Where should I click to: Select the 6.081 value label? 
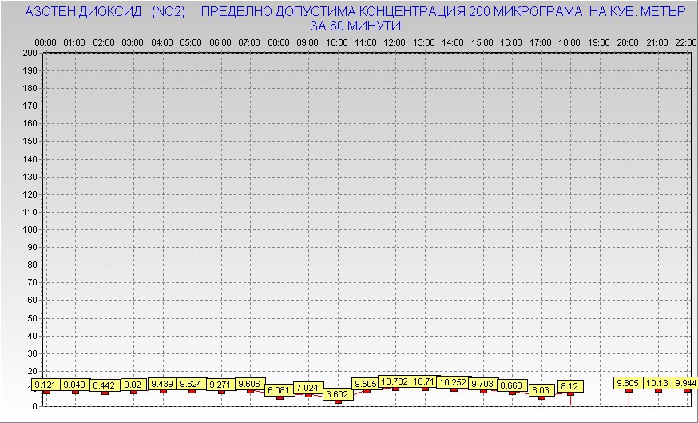click(x=279, y=390)
